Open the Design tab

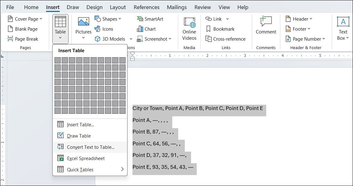[94, 7]
